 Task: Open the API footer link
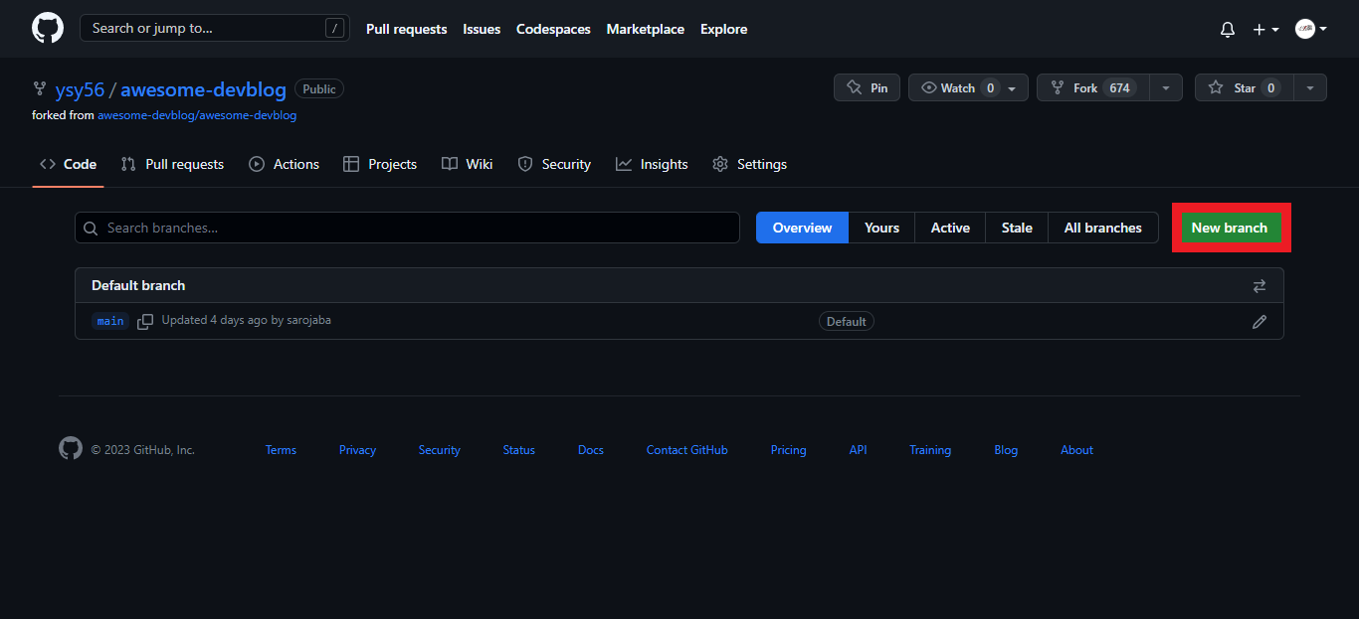pos(859,450)
